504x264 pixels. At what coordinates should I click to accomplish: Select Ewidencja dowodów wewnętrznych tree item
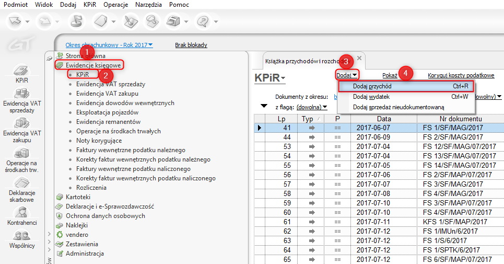tap(125, 103)
